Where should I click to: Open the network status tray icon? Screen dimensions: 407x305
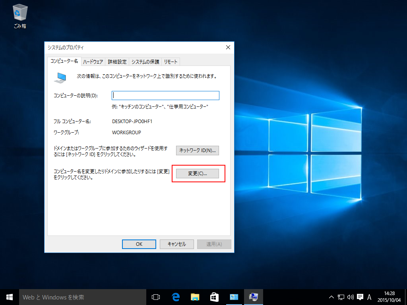[341, 297]
